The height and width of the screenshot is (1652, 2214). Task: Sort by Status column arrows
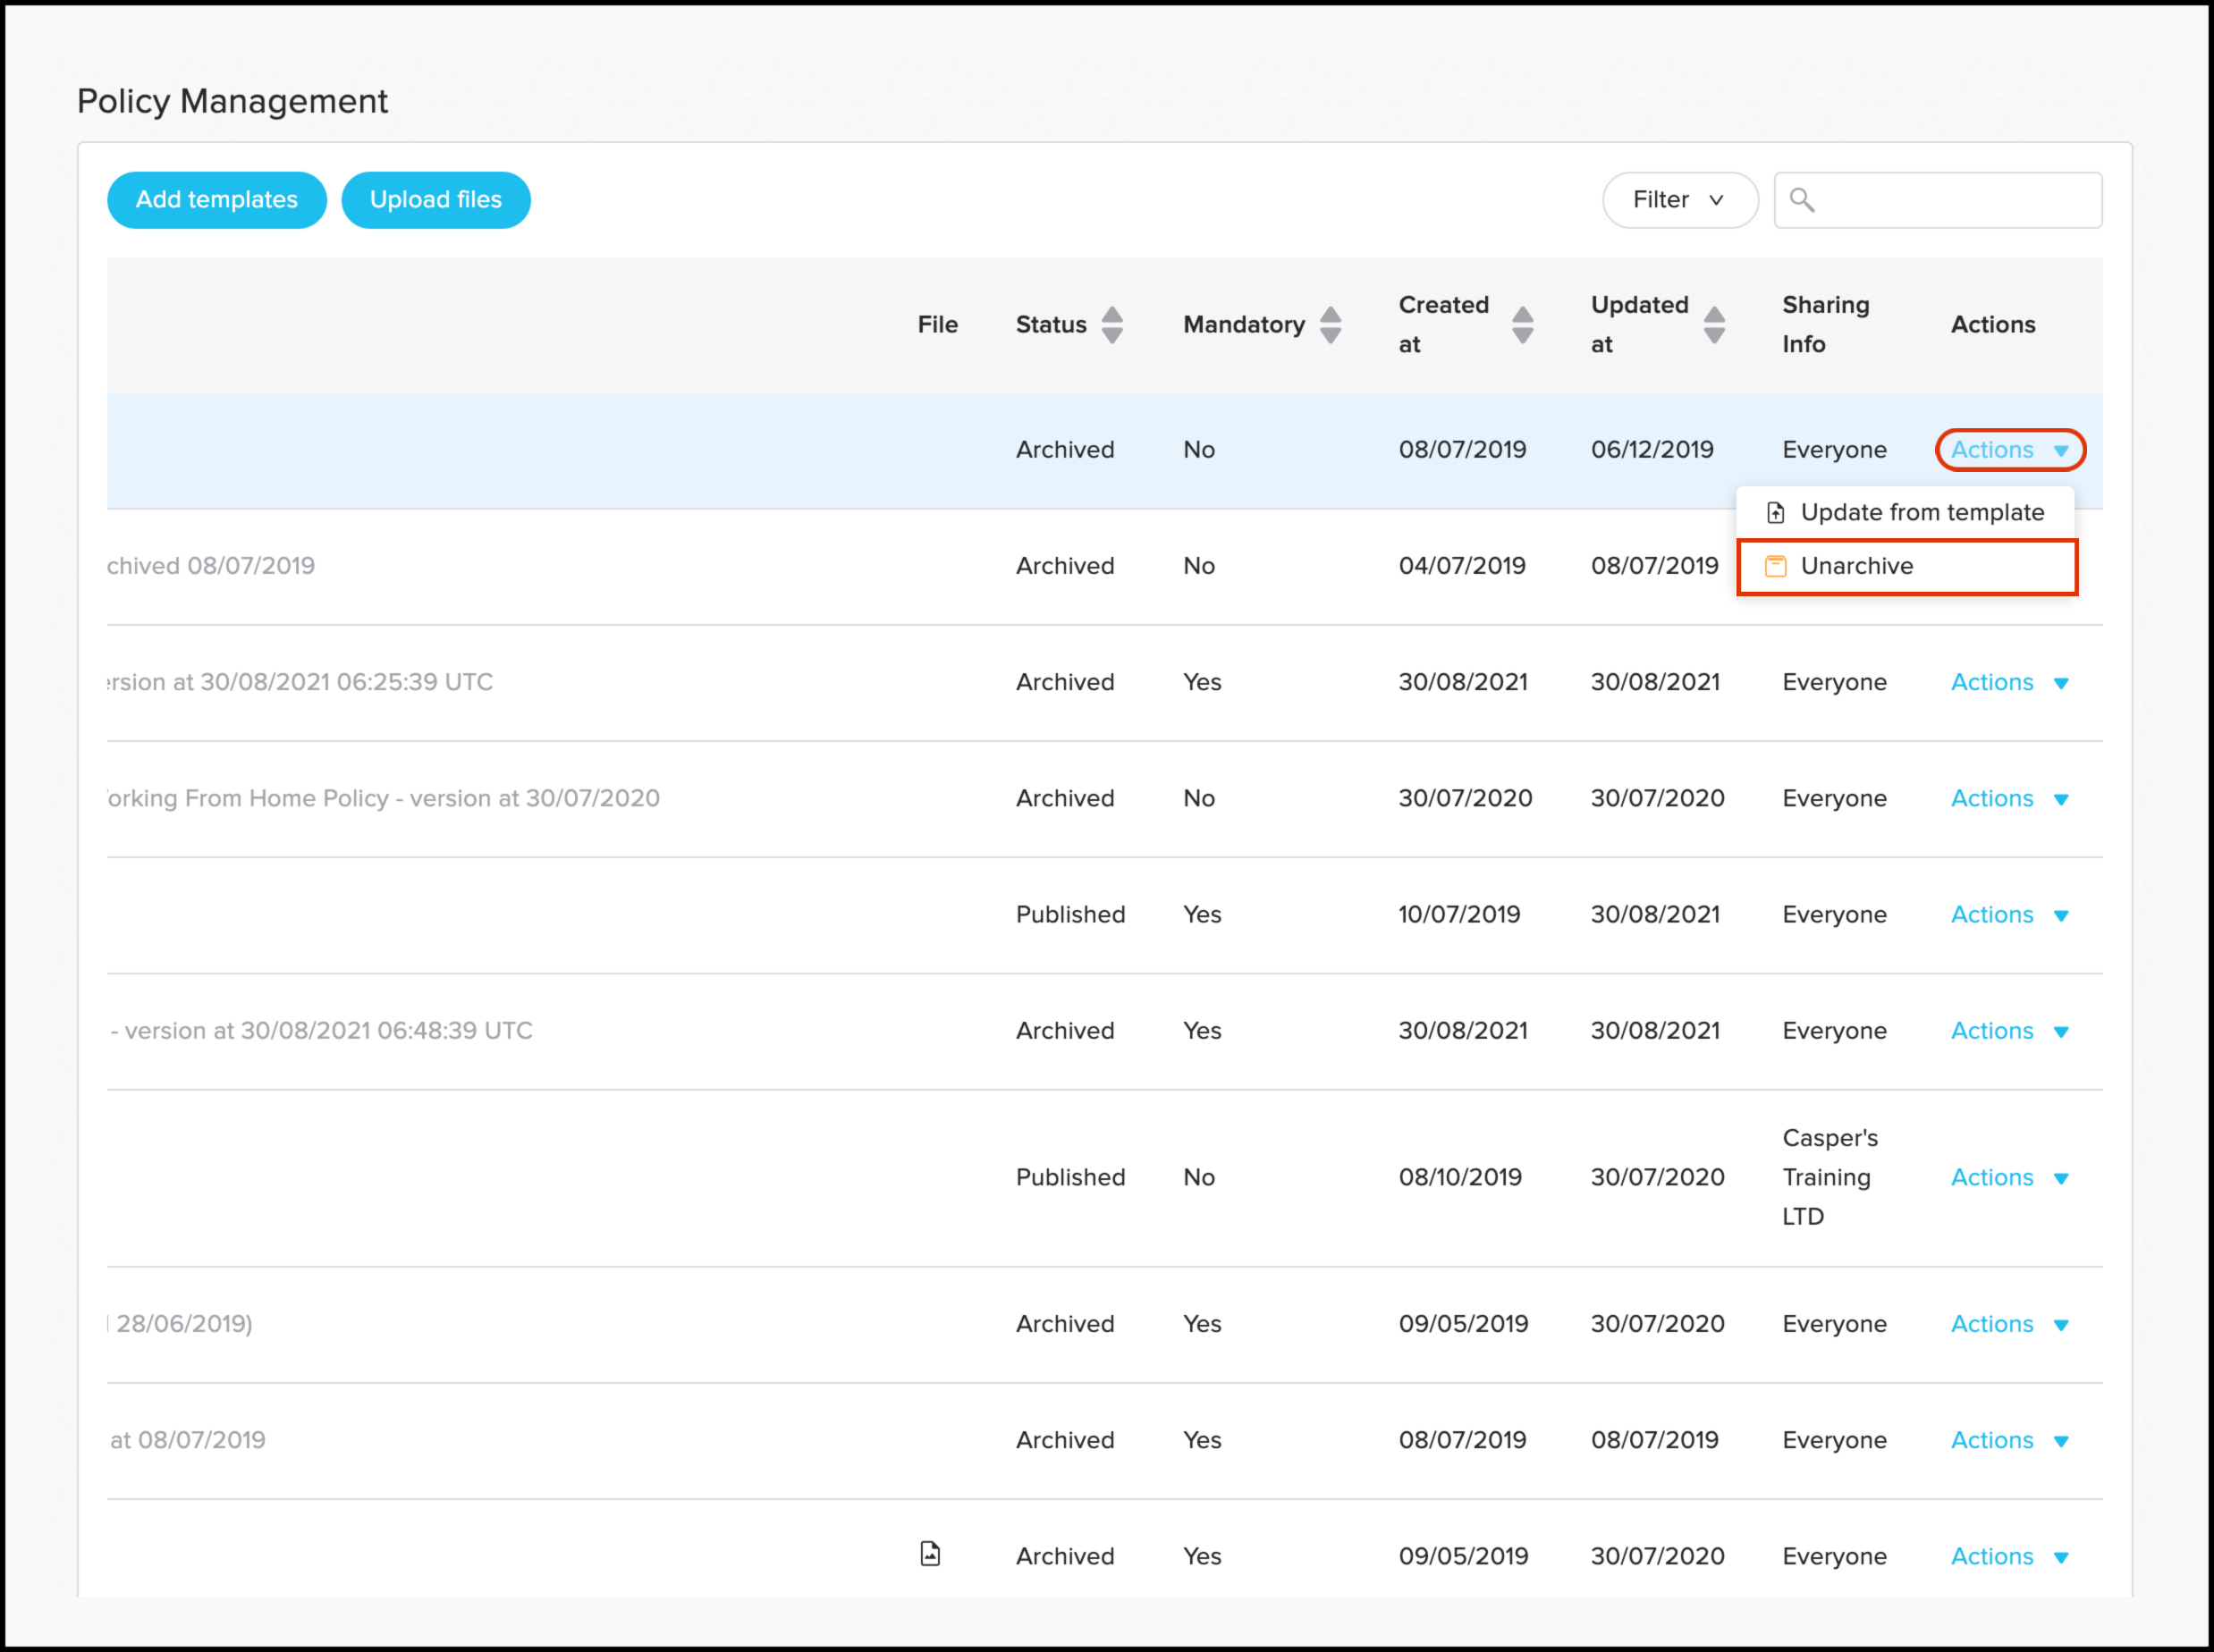pos(1112,325)
